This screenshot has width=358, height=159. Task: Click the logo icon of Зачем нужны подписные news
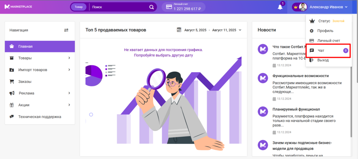pyautogui.click(x=263, y=145)
